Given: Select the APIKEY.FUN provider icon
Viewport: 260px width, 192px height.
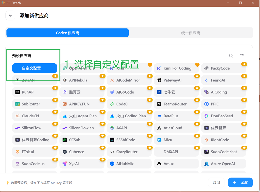Looking at the screenshot, I should [x=65, y=104].
